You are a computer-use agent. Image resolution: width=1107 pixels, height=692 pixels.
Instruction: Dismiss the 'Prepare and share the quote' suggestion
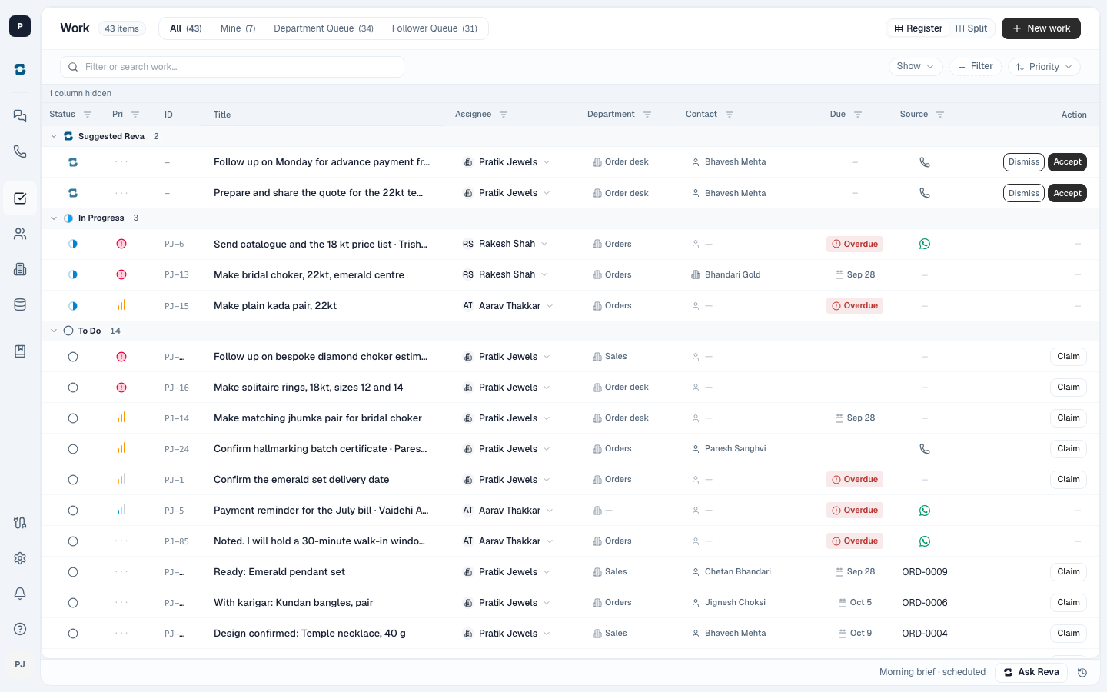(1024, 193)
